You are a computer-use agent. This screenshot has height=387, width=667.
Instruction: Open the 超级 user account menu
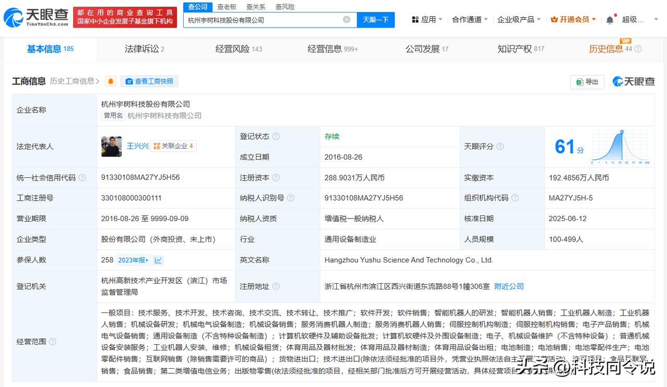tap(640, 19)
